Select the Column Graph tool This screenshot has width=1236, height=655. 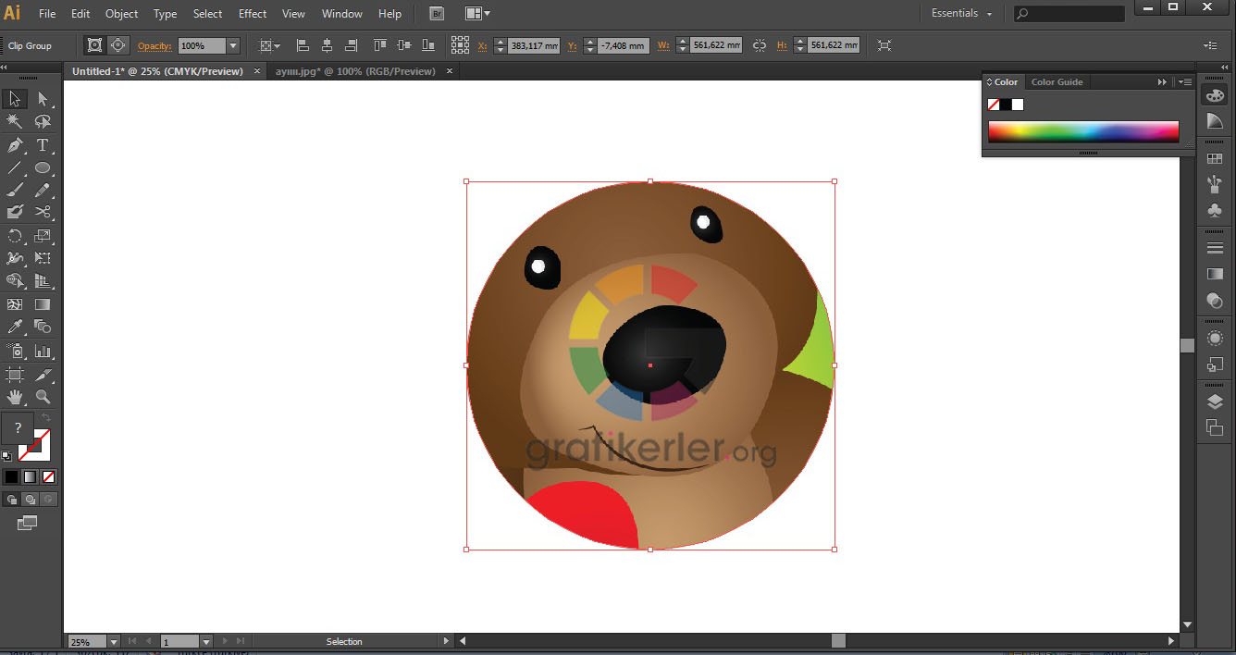click(43, 351)
